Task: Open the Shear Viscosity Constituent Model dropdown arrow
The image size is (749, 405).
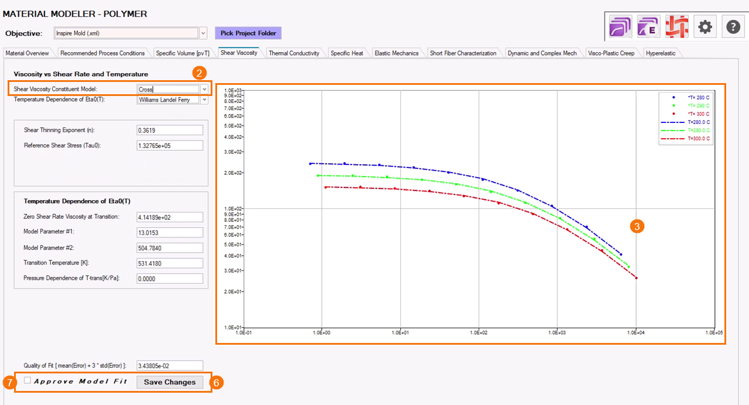Action: (x=204, y=90)
